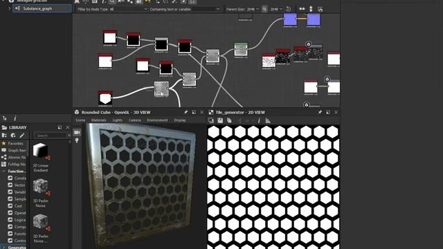Click the copy to clipboard icon in 2D VIEW
The width and height of the screenshot is (443, 249).
[229, 120]
